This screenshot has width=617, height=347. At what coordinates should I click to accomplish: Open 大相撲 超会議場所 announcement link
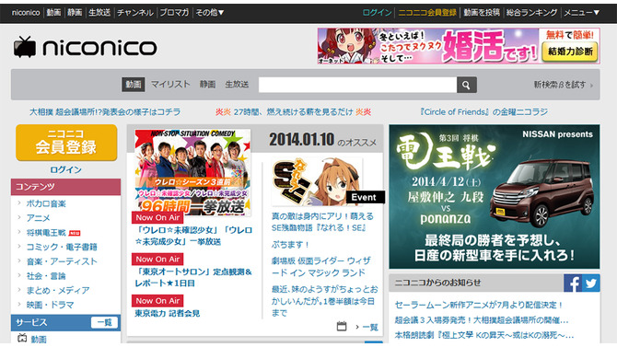pyautogui.click(x=105, y=112)
